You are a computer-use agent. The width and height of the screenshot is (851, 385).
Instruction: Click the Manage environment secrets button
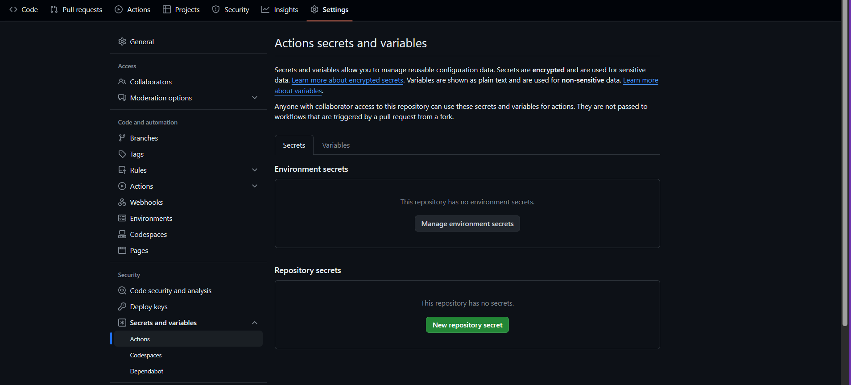click(x=467, y=224)
